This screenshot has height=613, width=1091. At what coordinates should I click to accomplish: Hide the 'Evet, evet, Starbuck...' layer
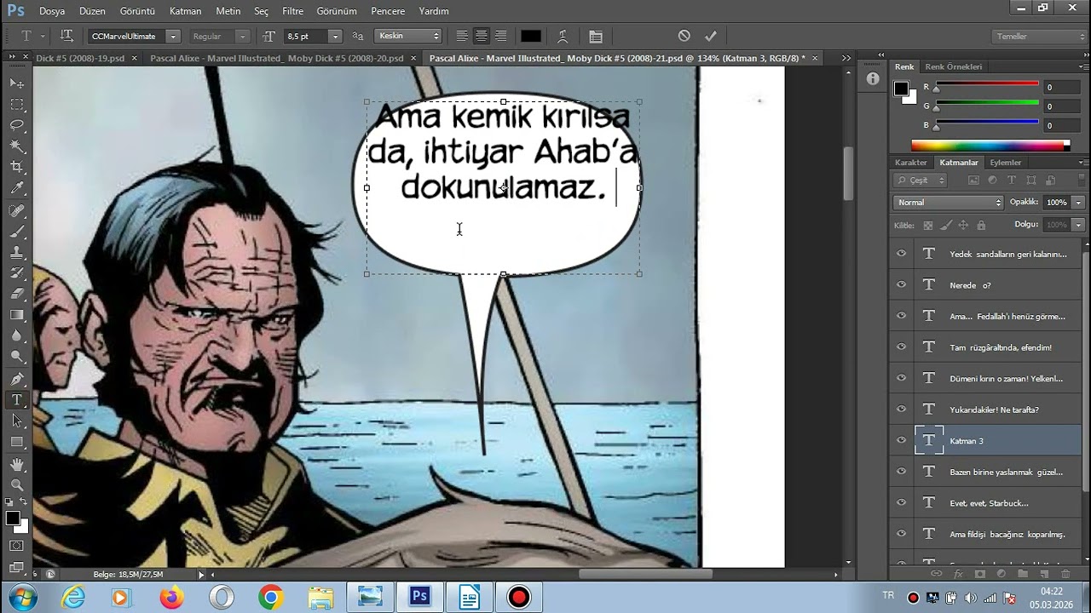901,502
